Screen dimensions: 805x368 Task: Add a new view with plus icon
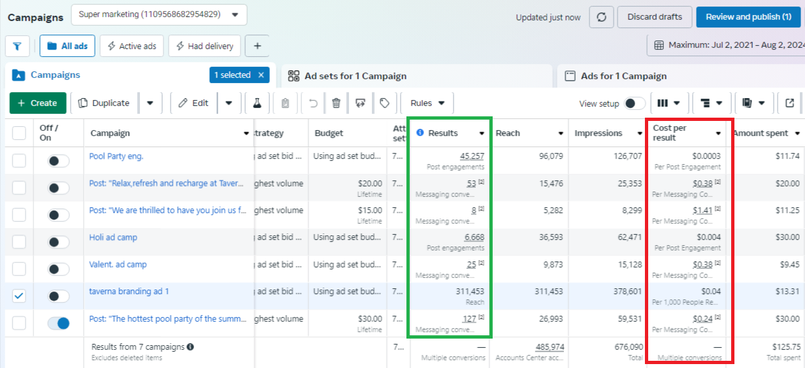(257, 46)
